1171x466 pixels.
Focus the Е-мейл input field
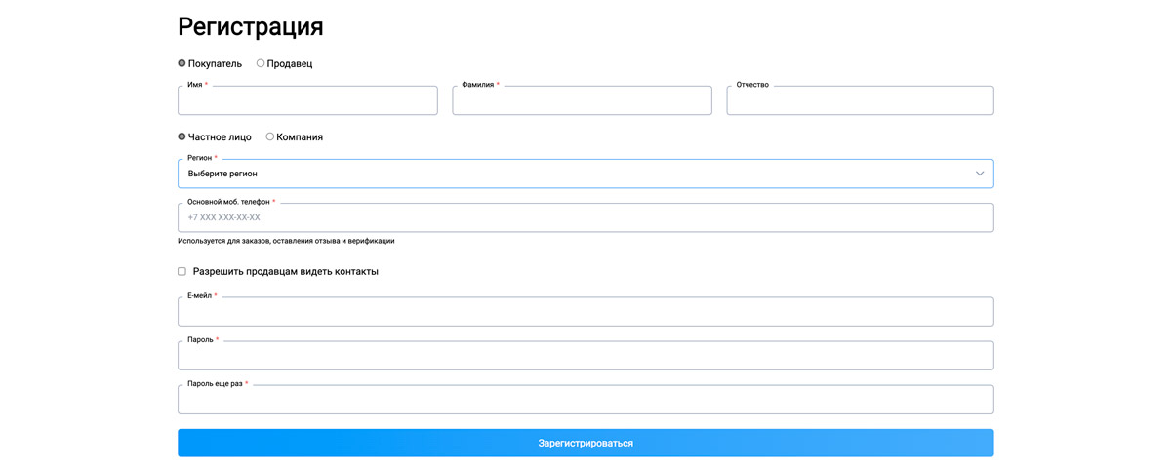tap(585, 312)
